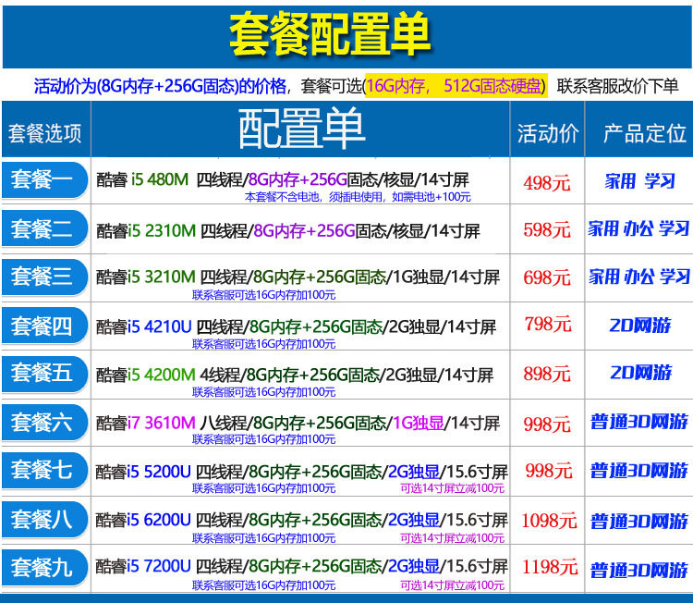Click the 酷睿i5 5200U configuration line
The width and height of the screenshot is (693, 603).
pos(301,472)
